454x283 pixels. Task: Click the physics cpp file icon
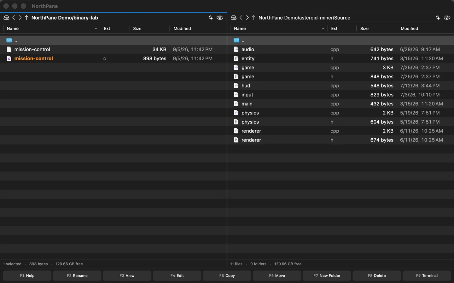click(236, 113)
